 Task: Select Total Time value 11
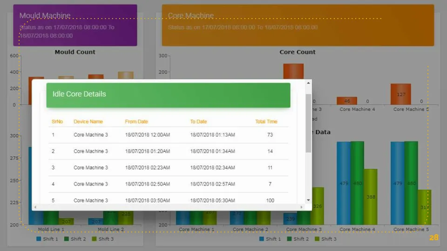270,168
